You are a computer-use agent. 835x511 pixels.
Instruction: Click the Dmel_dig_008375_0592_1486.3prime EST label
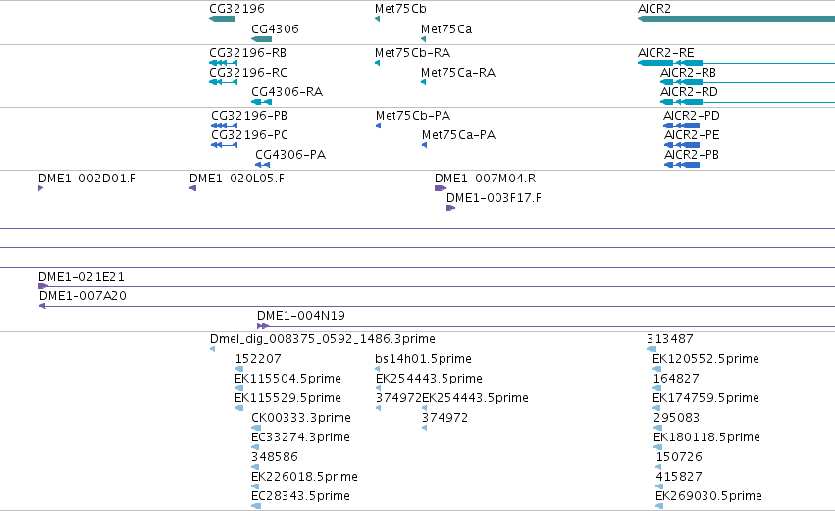click(323, 339)
